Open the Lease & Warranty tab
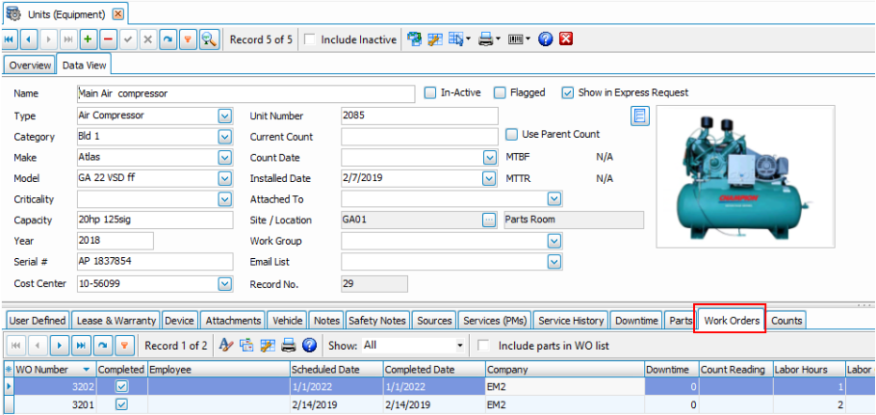876x415 pixels. [116, 321]
